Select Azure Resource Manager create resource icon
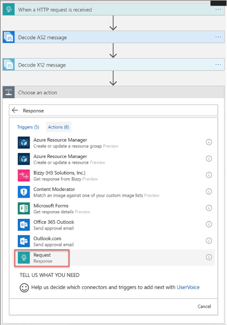 [x=24, y=159]
